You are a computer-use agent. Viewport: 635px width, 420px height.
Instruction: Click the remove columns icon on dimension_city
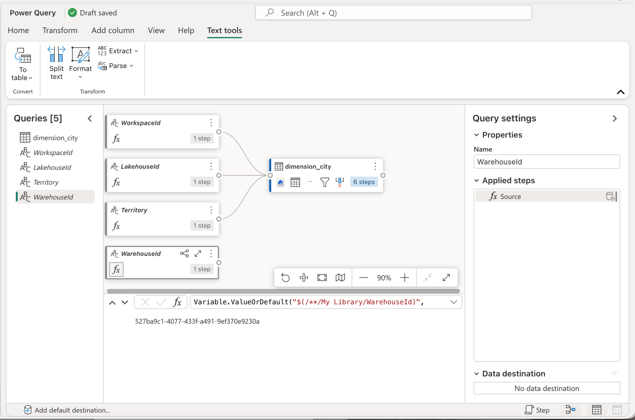(339, 182)
